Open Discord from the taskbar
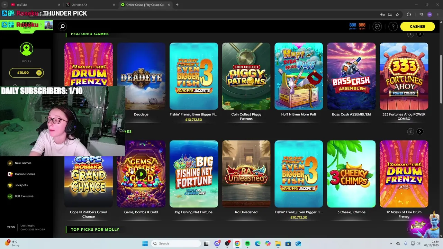The height and width of the screenshot is (249, 443). tap(217, 243)
